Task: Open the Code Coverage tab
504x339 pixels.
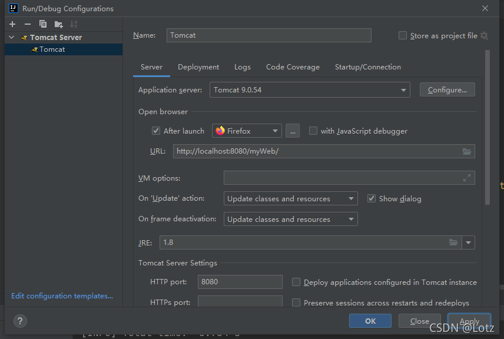Action: tap(293, 67)
